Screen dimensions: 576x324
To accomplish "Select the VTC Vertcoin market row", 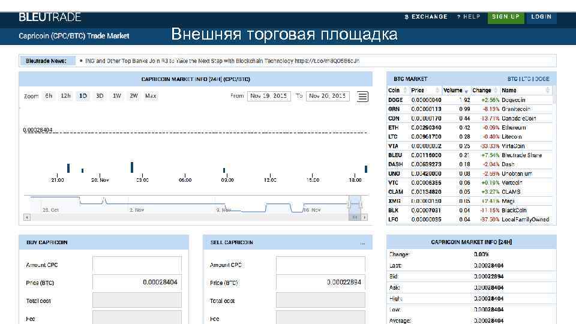I will tap(469, 182).
